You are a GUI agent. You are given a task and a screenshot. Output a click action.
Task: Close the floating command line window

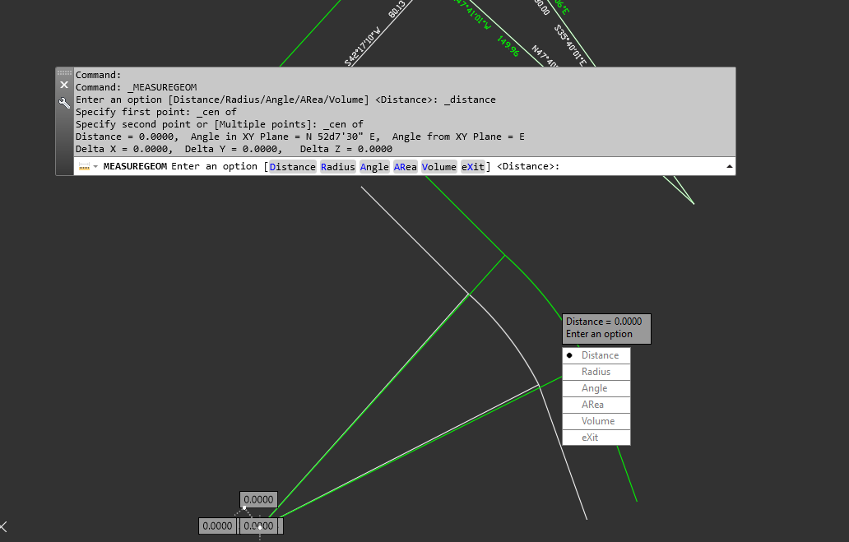click(x=63, y=85)
